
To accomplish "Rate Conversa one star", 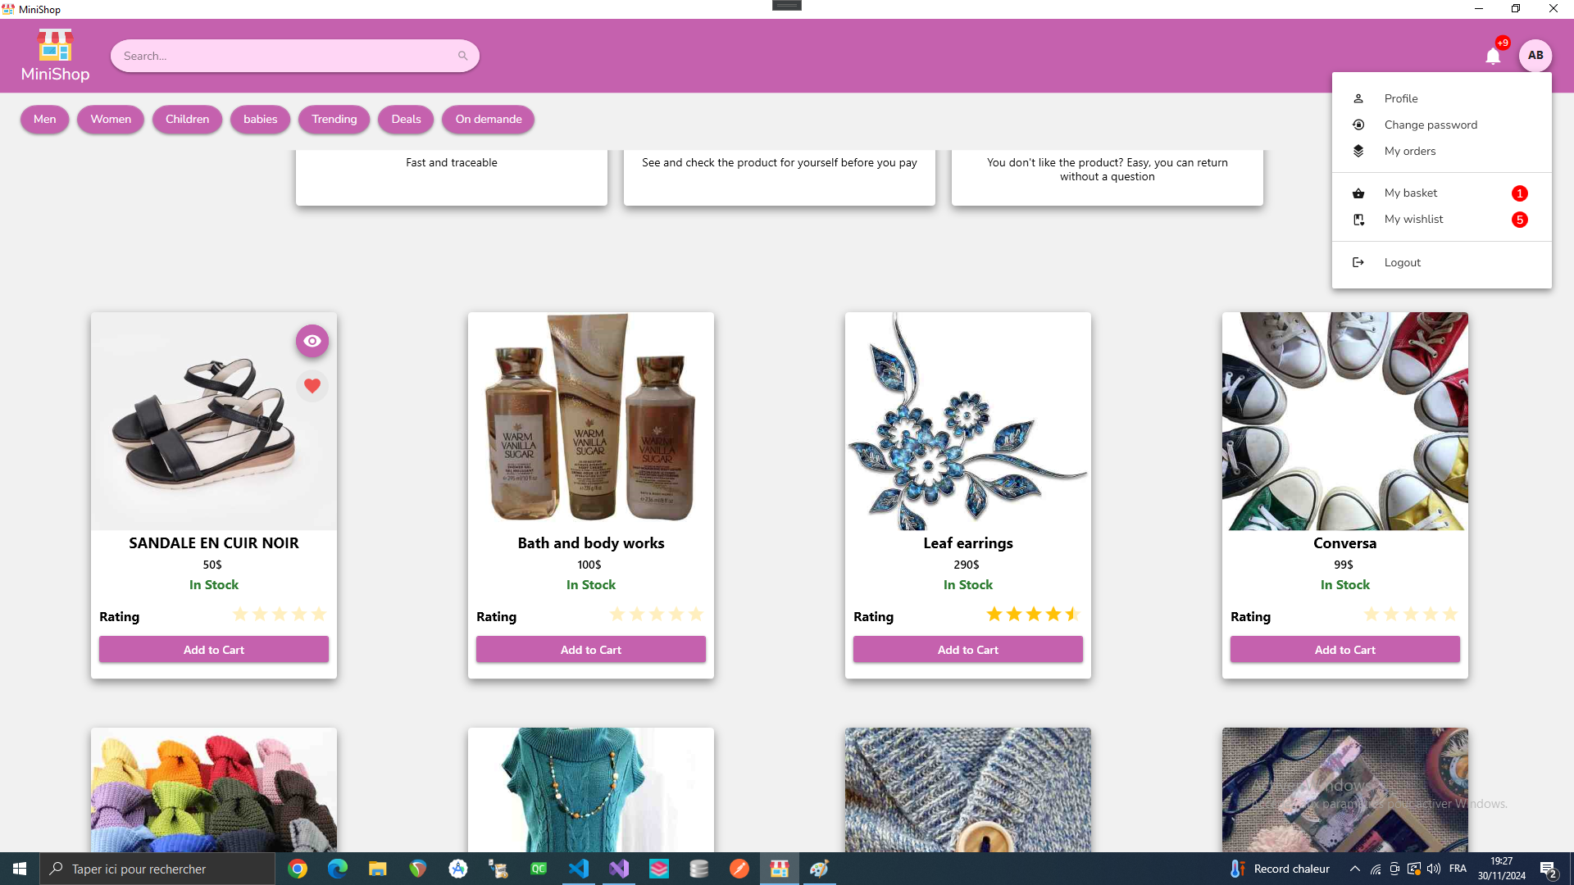I will coord(1372,614).
